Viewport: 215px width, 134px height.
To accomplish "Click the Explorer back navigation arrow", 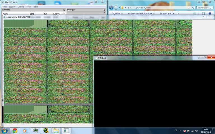I will pyautogui.click(x=111, y=8).
